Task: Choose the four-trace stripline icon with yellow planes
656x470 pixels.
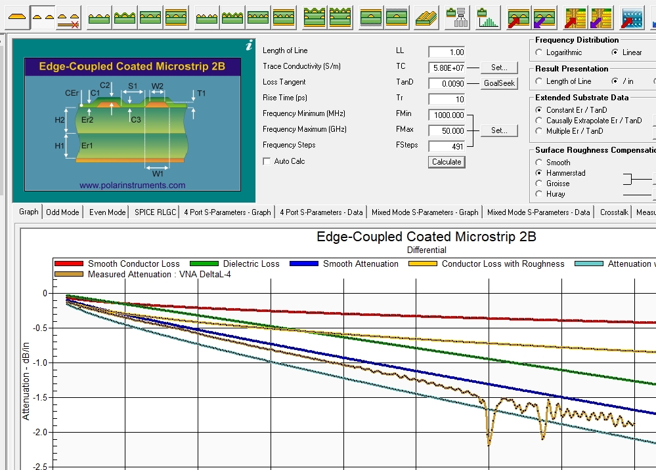Action: (x=284, y=18)
